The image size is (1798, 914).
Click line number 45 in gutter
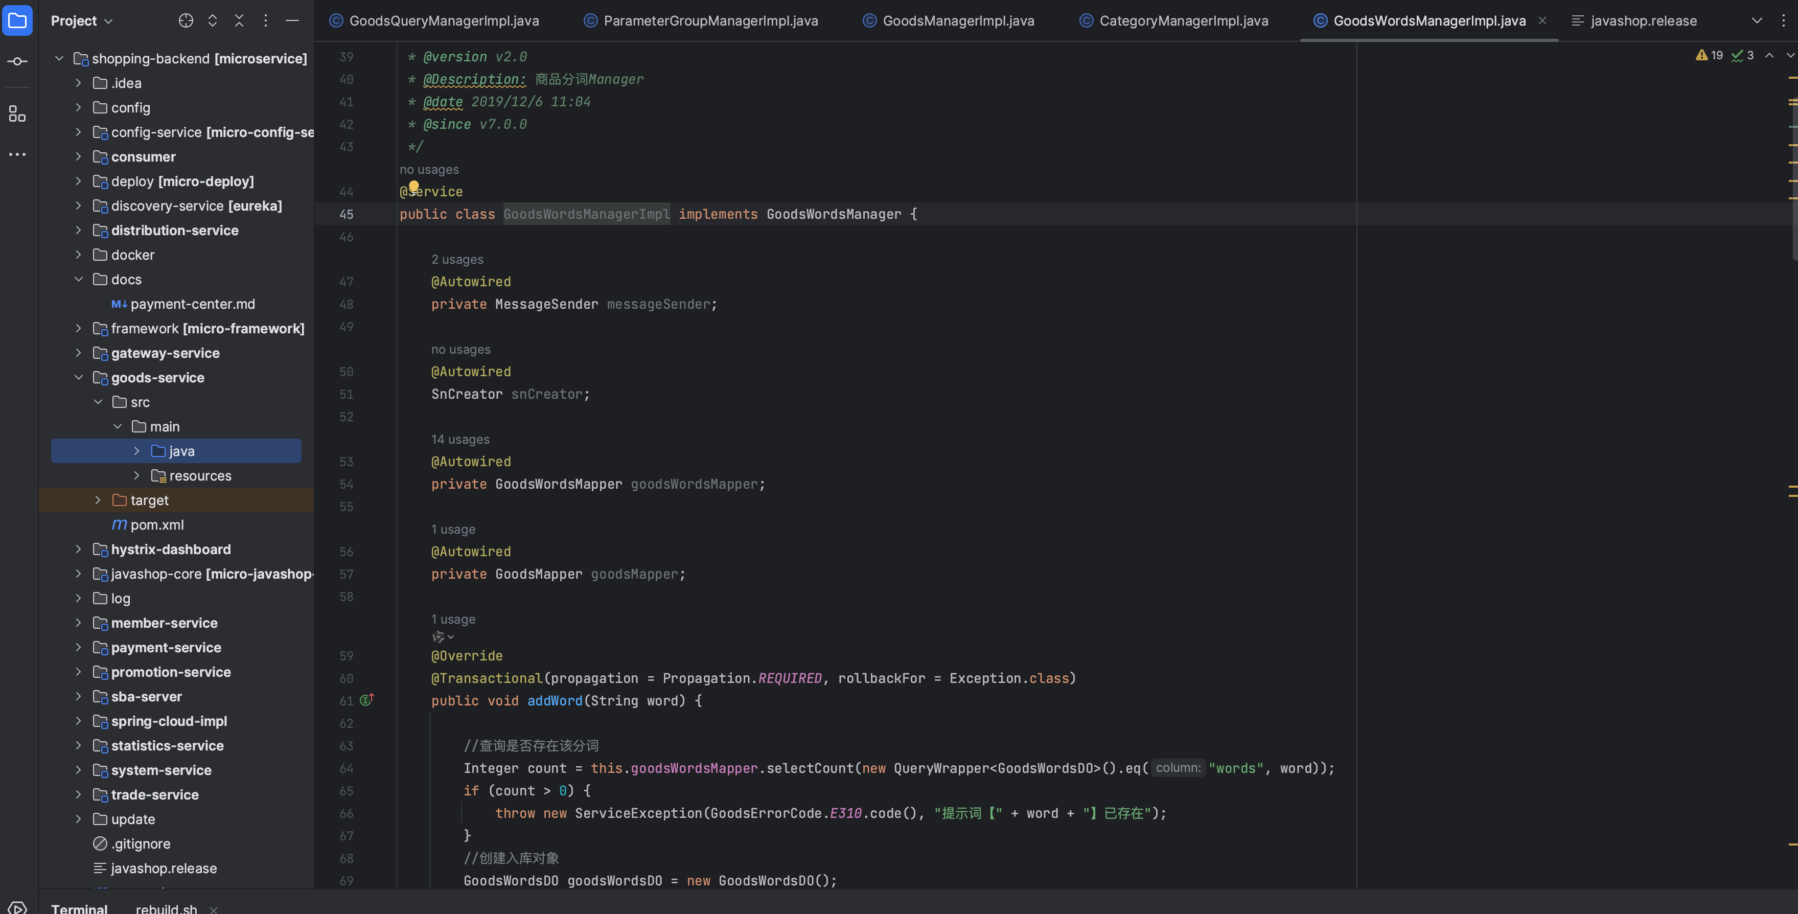click(x=346, y=214)
